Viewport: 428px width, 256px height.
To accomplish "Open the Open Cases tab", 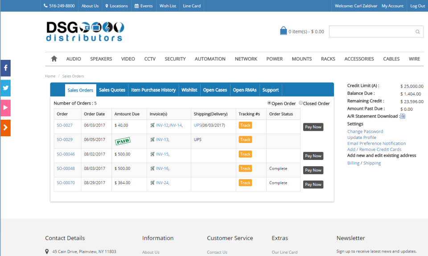I will tap(215, 90).
